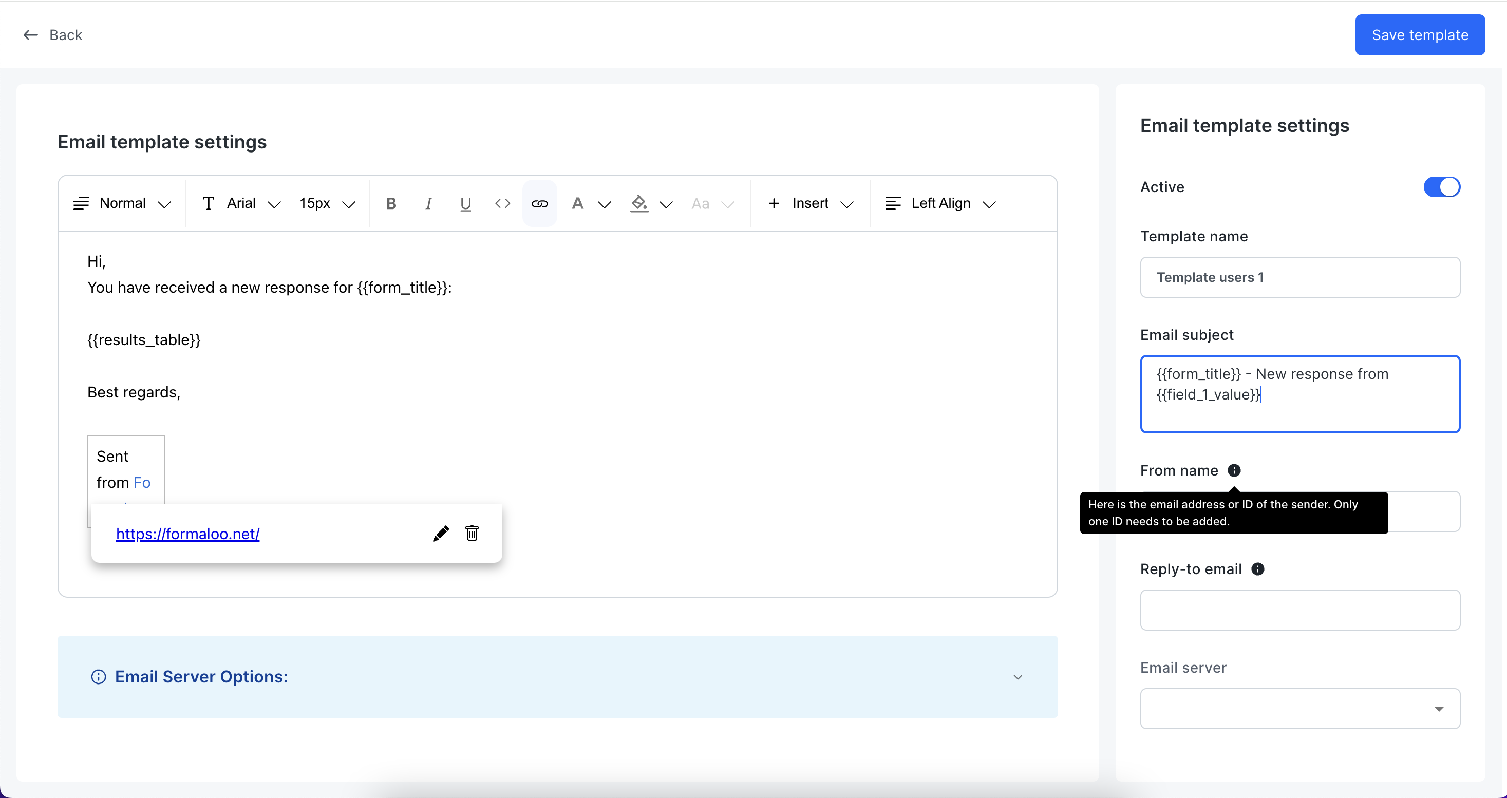Click the {{results_table}} placeholder text
1507x798 pixels.
[144, 340]
